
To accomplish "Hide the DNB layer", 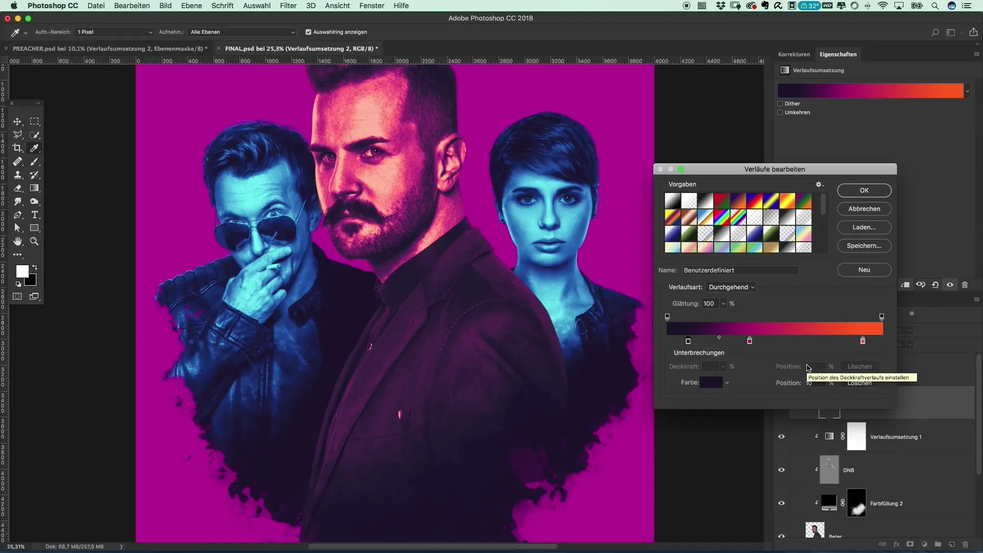I will 781,470.
